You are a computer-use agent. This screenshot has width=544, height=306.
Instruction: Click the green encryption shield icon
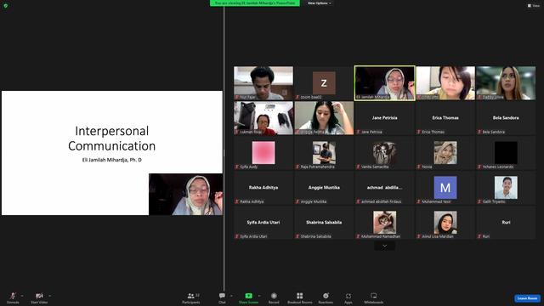click(x=6, y=6)
